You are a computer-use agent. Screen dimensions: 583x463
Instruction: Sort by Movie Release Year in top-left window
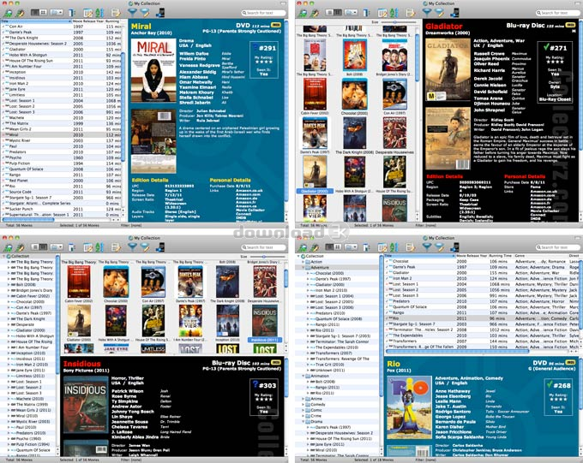click(88, 21)
